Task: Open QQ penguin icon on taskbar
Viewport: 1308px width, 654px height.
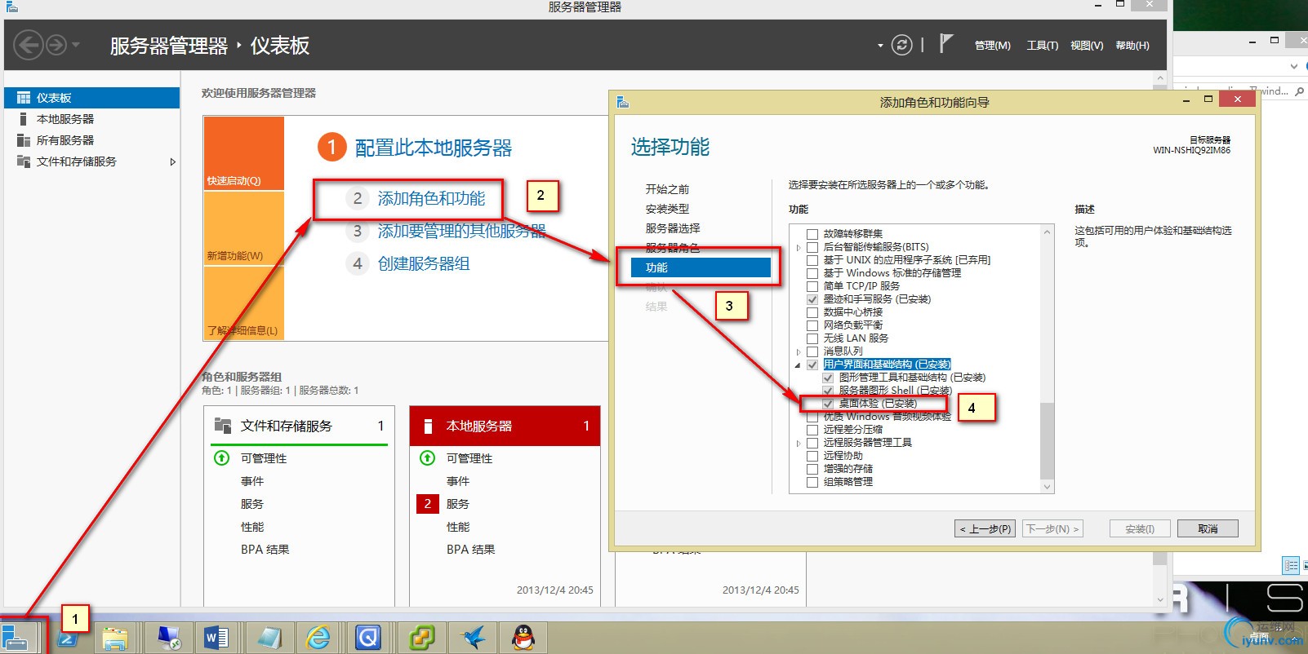Action: pos(523,638)
